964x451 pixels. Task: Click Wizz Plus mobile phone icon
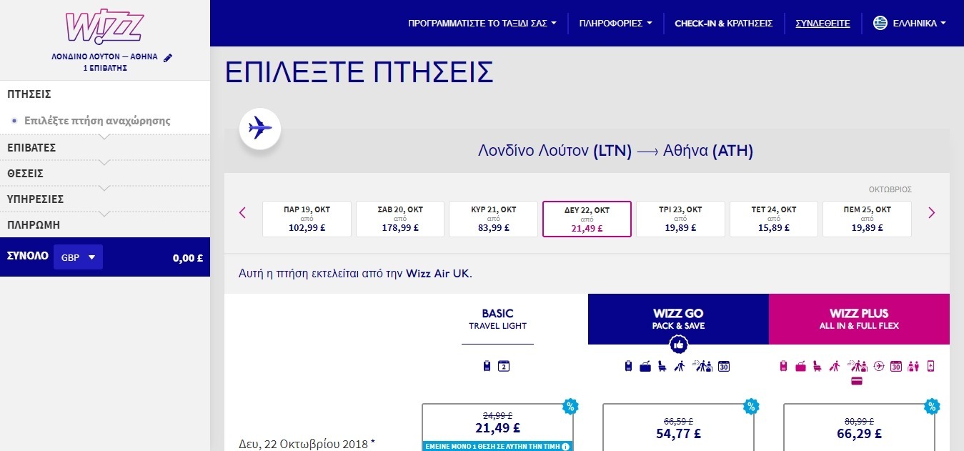click(x=930, y=366)
